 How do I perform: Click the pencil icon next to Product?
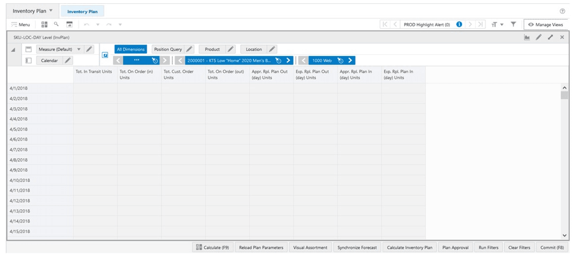pyautogui.click(x=230, y=49)
